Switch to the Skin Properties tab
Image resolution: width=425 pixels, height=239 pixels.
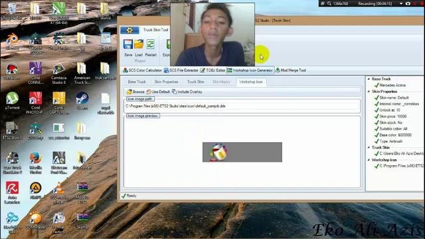pyautogui.click(x=166, y=82)
